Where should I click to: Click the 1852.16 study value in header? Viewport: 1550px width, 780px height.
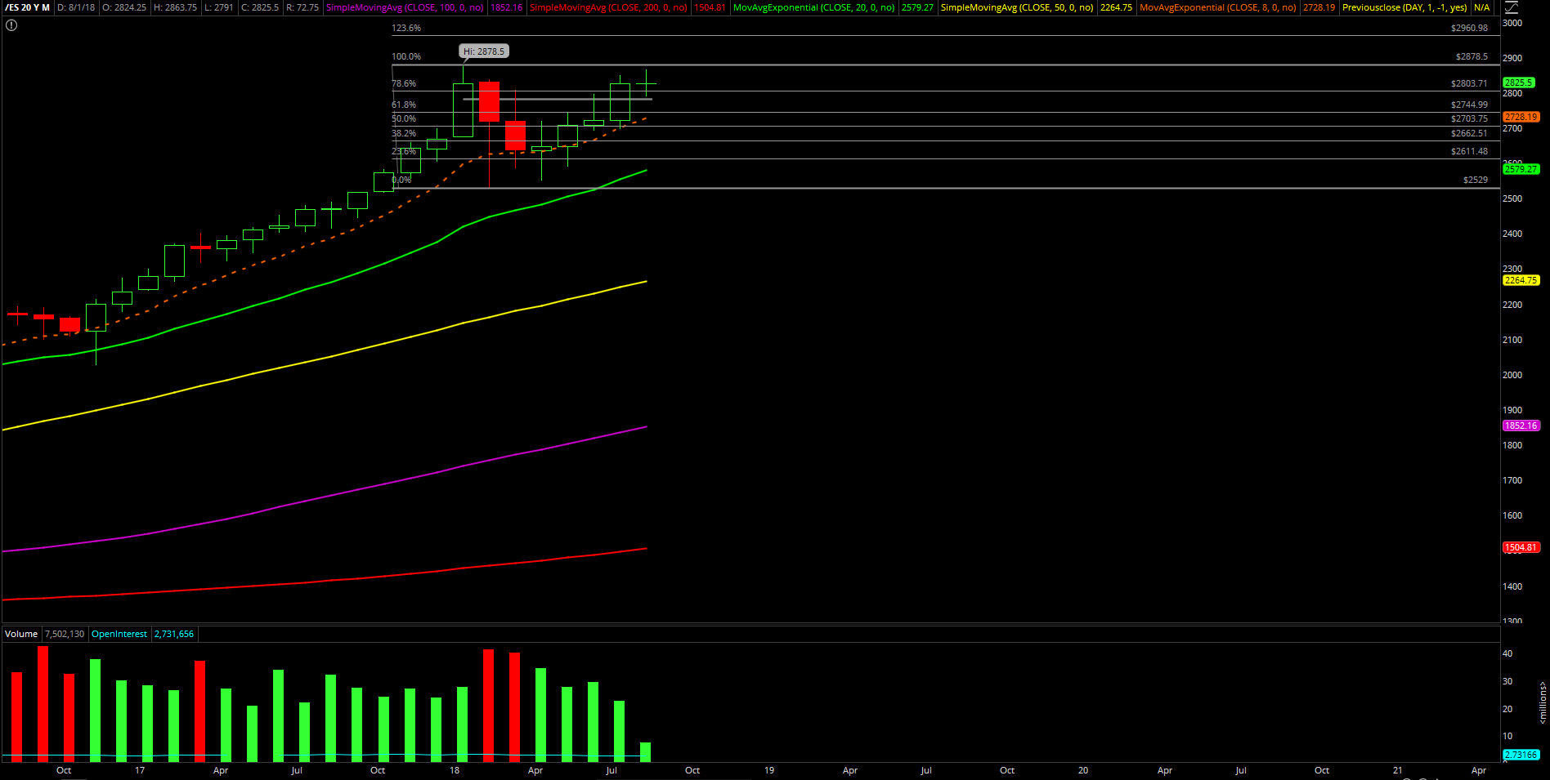[x=506, y=7]
